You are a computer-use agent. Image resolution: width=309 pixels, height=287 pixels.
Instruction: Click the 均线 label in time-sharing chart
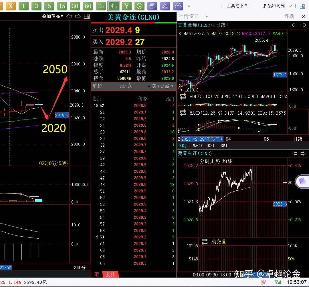[x=227, y=162]
